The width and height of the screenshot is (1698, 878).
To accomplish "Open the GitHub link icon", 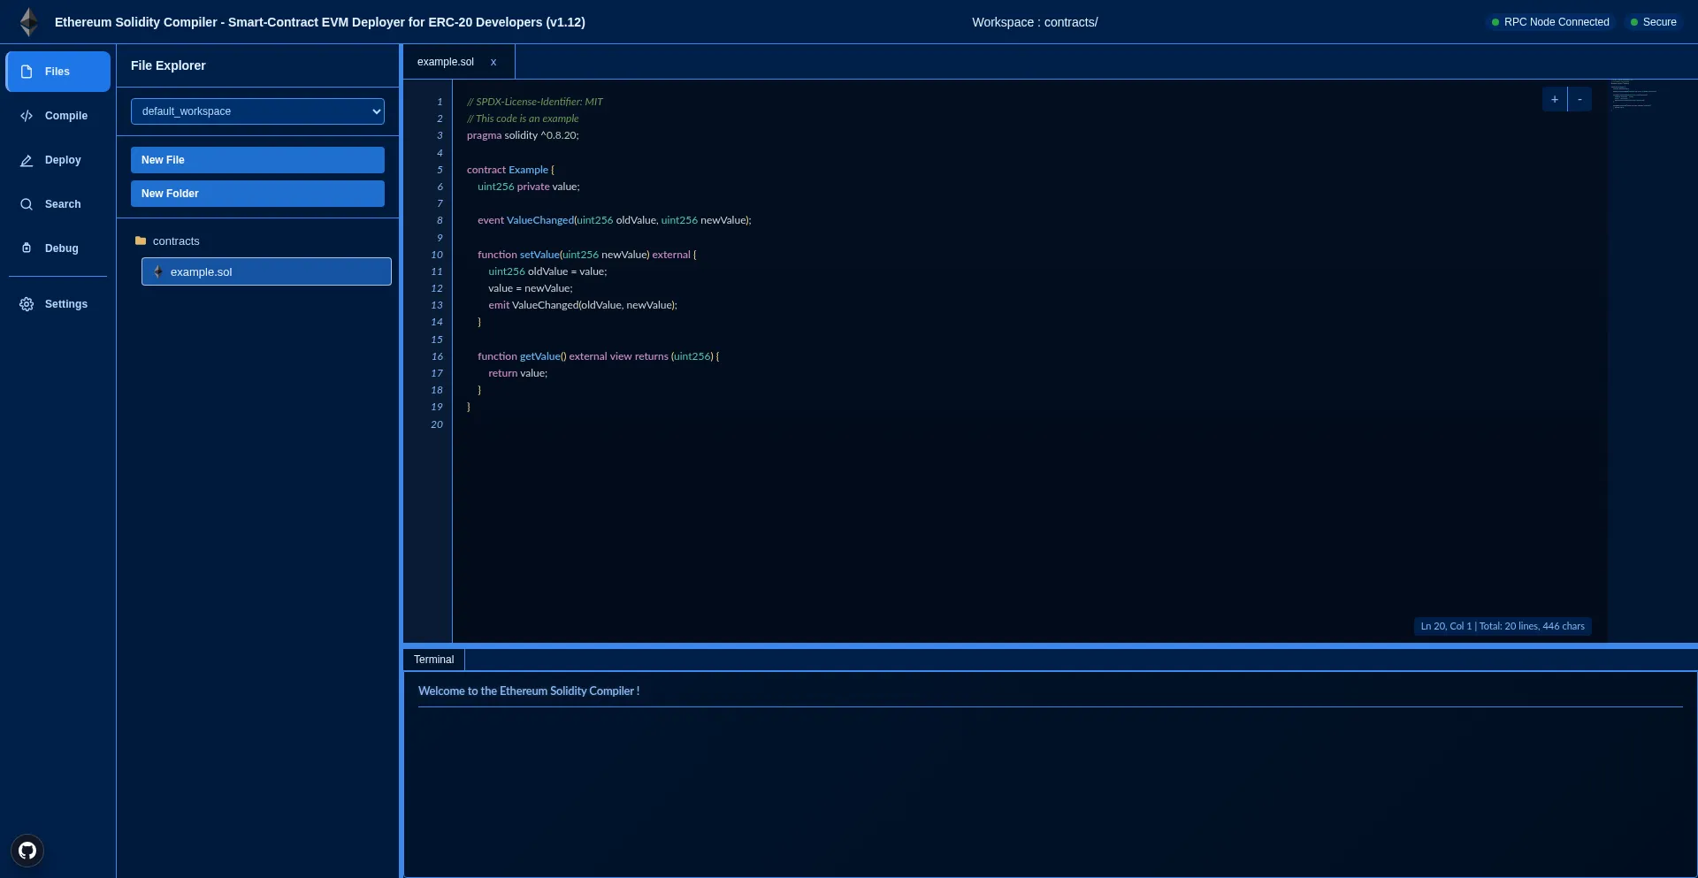I will [27, 851].
